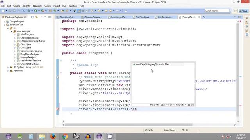This screenshot has height=140, width=250.
Task: Fold the main method block
Action: pos(61,73)
